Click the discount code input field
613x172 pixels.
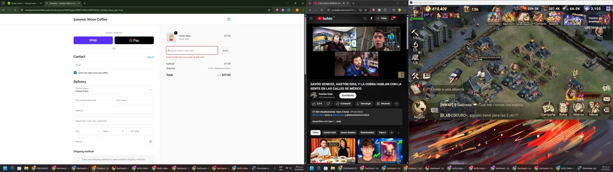pos(192,51)
